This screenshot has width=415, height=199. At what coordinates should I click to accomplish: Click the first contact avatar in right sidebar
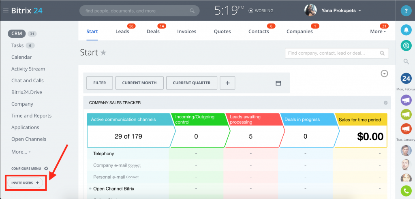[x=406, y=150]
